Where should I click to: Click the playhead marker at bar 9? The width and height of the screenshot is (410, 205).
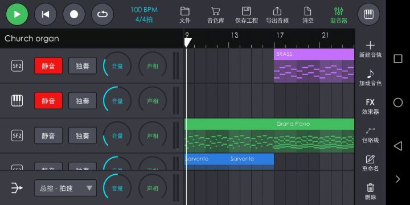coord(188,42)
